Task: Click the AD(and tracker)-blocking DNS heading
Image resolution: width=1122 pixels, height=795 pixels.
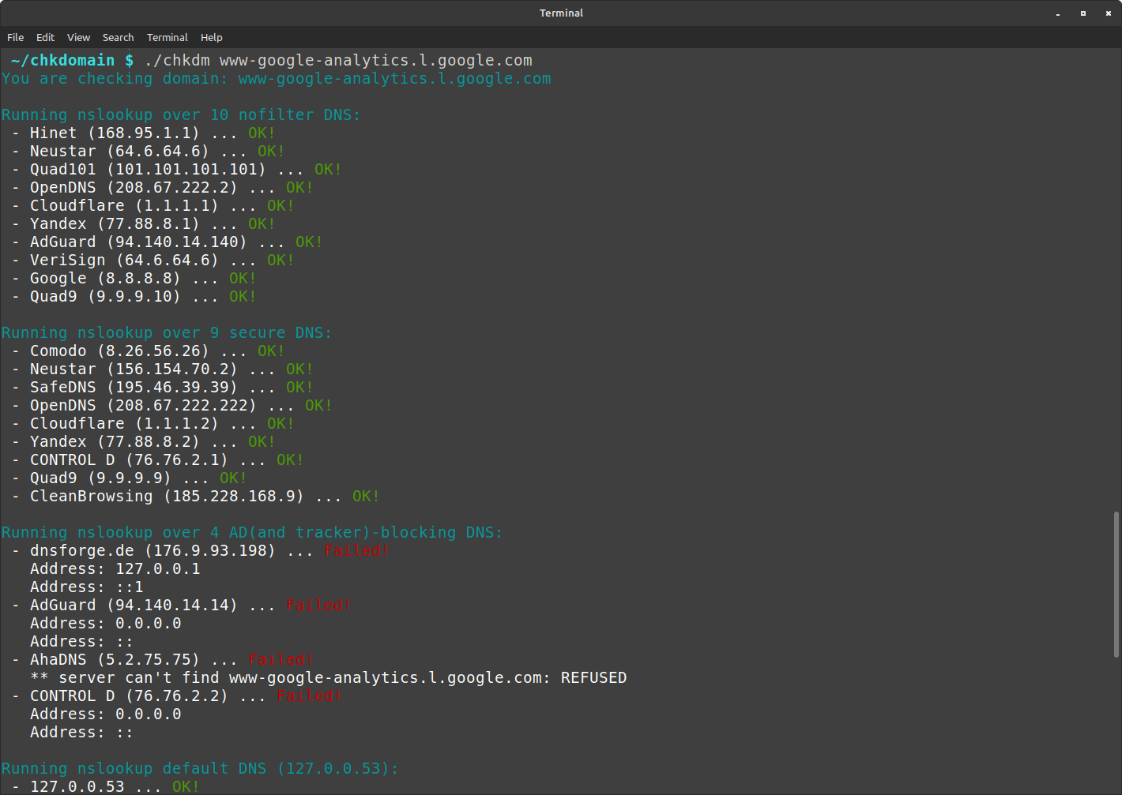Action: [252, 532]
